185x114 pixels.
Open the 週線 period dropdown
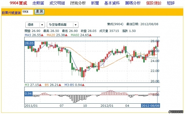coord(35,25)
